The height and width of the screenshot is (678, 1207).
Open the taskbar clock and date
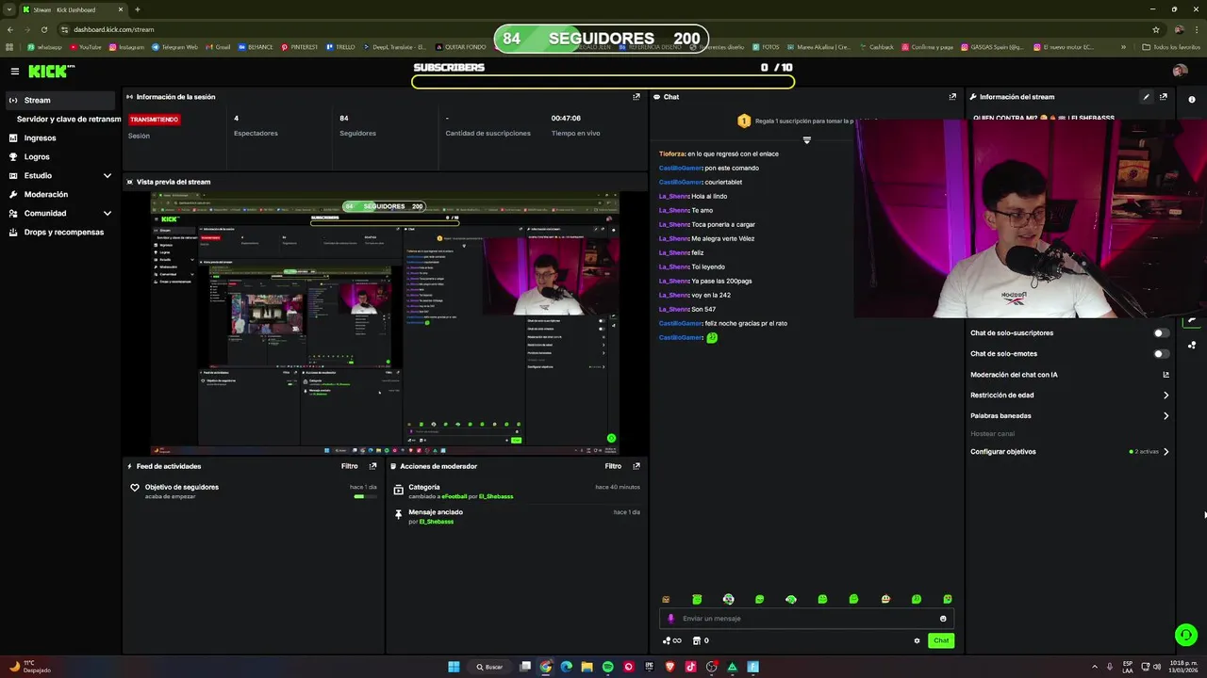pos(1182,667)
